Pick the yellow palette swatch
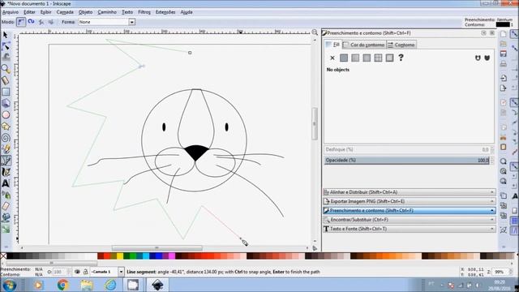This screenshot has height=292, width=519. tap(120, 256)
